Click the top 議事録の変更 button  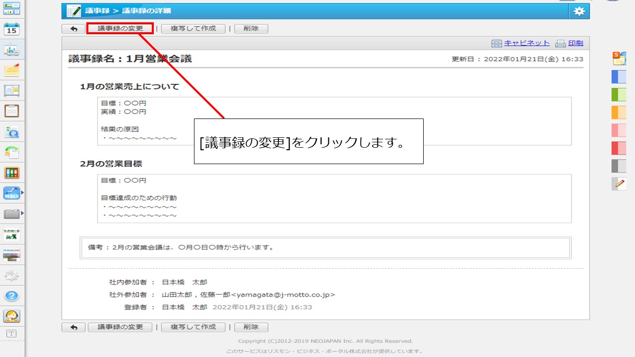pos(120,29)
